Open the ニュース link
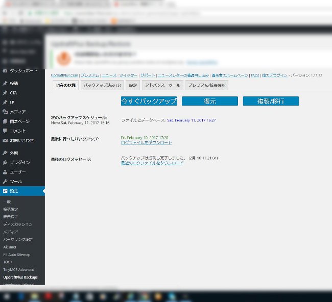The image size is (332, 302). pyautogui.click(x=109, y=75)
